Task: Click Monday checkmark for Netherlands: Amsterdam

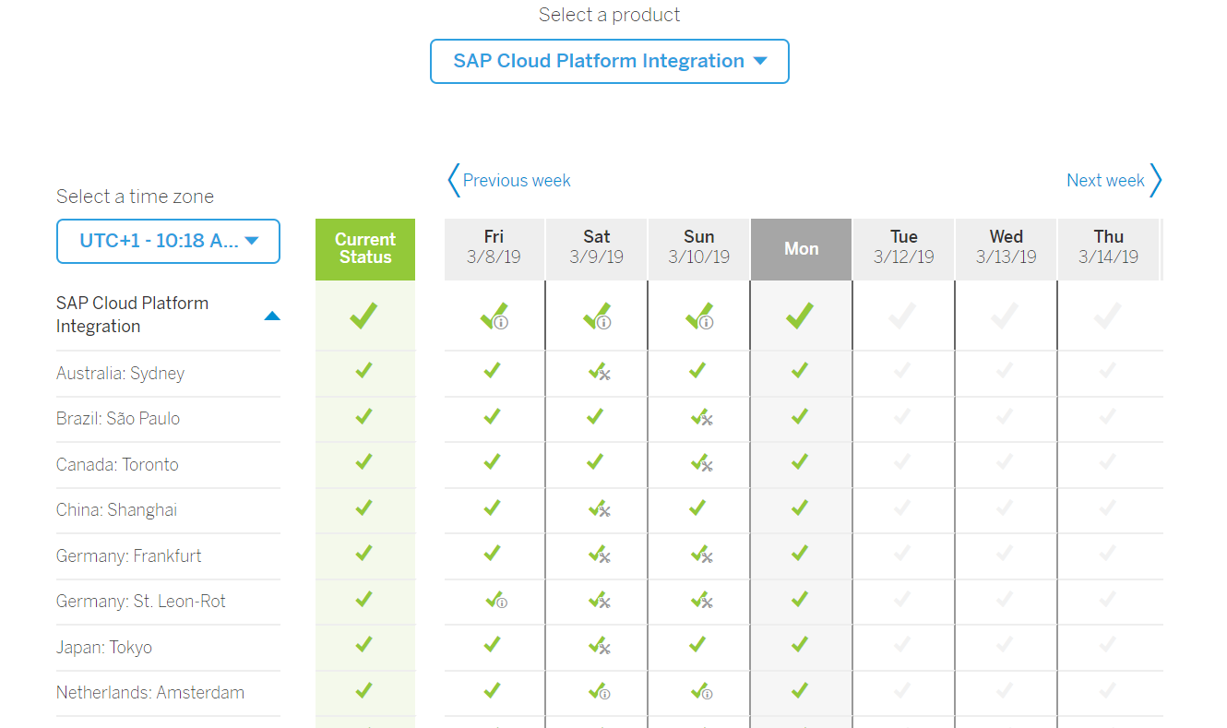Action: click(799, 690)
